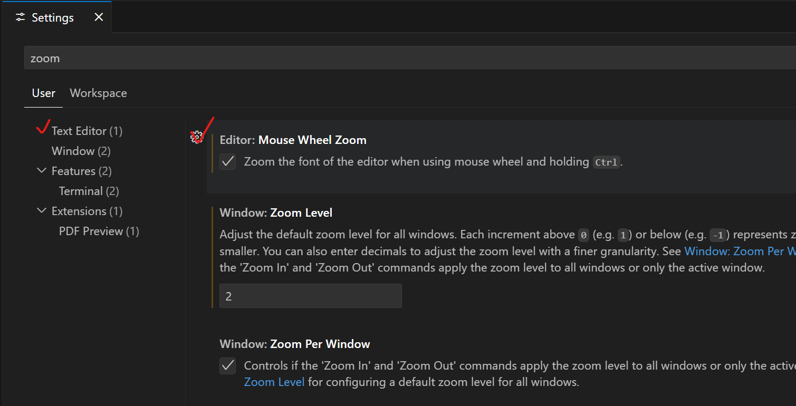The image size is (796, 406).
Task: Select Text Editor in settings tree
Action: (x=87, y=131)
